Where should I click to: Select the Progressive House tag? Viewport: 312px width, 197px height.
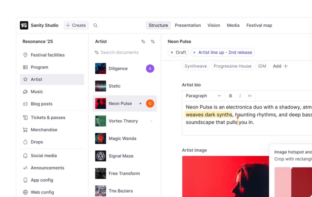[232, 66]
